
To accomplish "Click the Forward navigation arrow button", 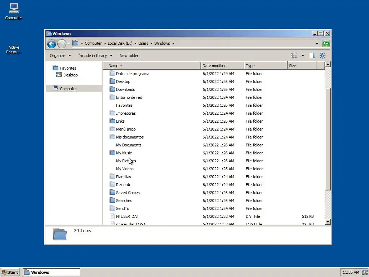I will point(62,44).
